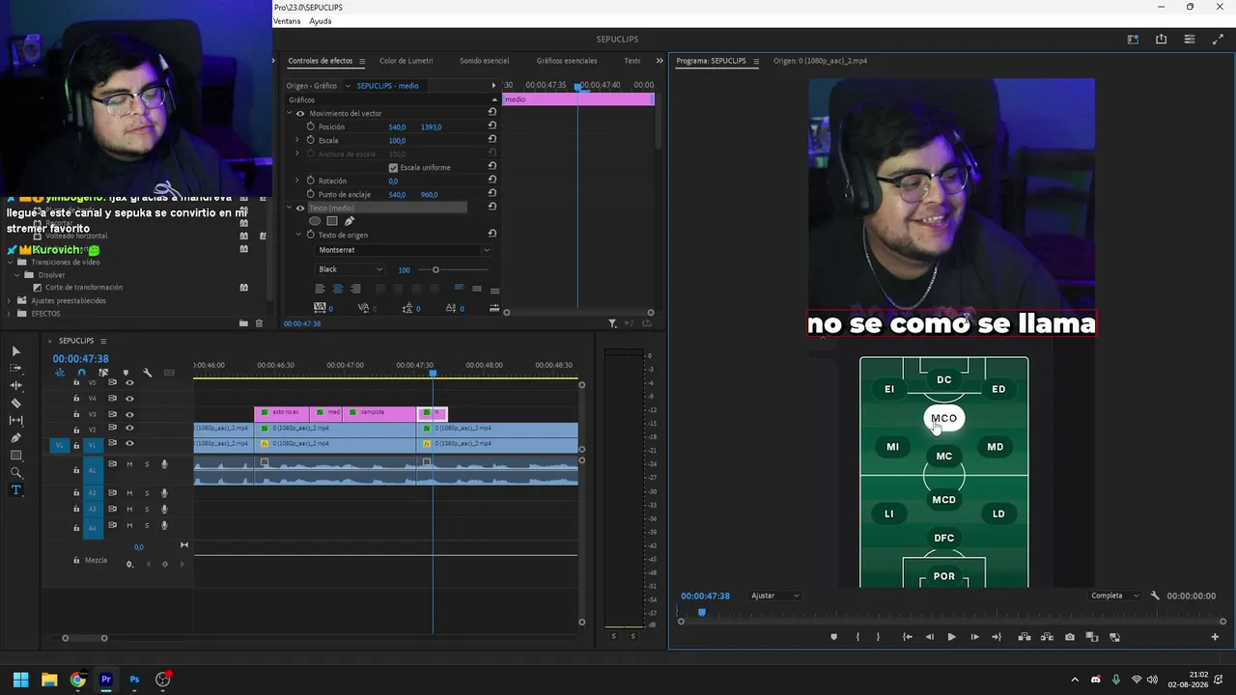Open timeline display settings wrench
Image resolution: width=1236 pixels, height=695 pixels.
click(x=147, y=373)
